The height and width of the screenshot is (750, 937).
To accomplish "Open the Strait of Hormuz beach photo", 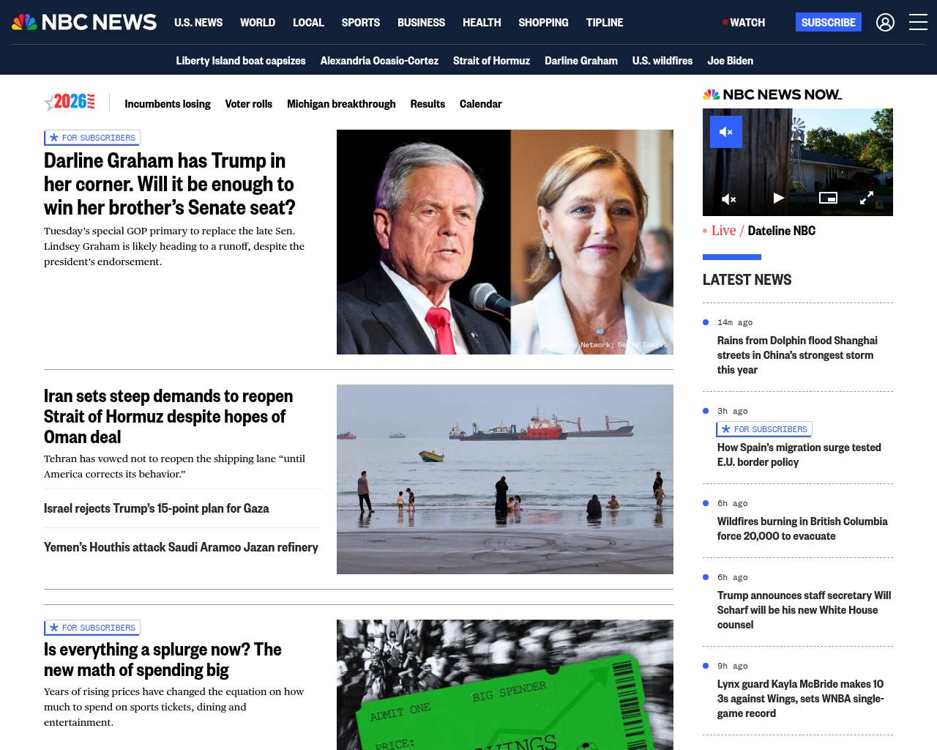I will click(x=505, y=479).
